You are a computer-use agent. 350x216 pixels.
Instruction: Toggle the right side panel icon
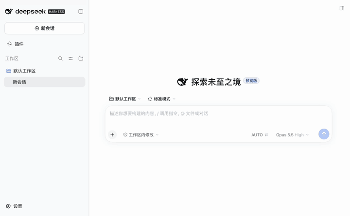[x=342, y=8]
